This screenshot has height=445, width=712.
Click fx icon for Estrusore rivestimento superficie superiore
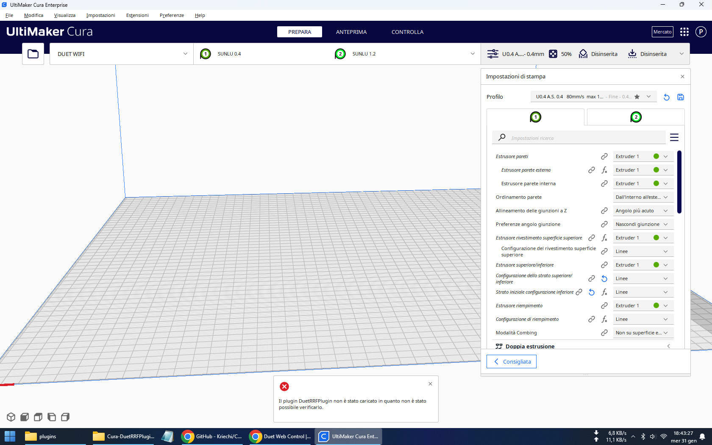pos(604,238)
